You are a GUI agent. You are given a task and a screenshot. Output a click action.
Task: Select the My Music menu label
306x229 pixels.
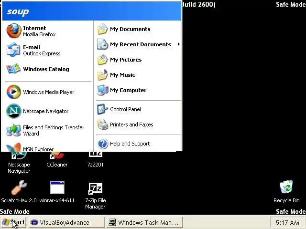pos(122,75)
